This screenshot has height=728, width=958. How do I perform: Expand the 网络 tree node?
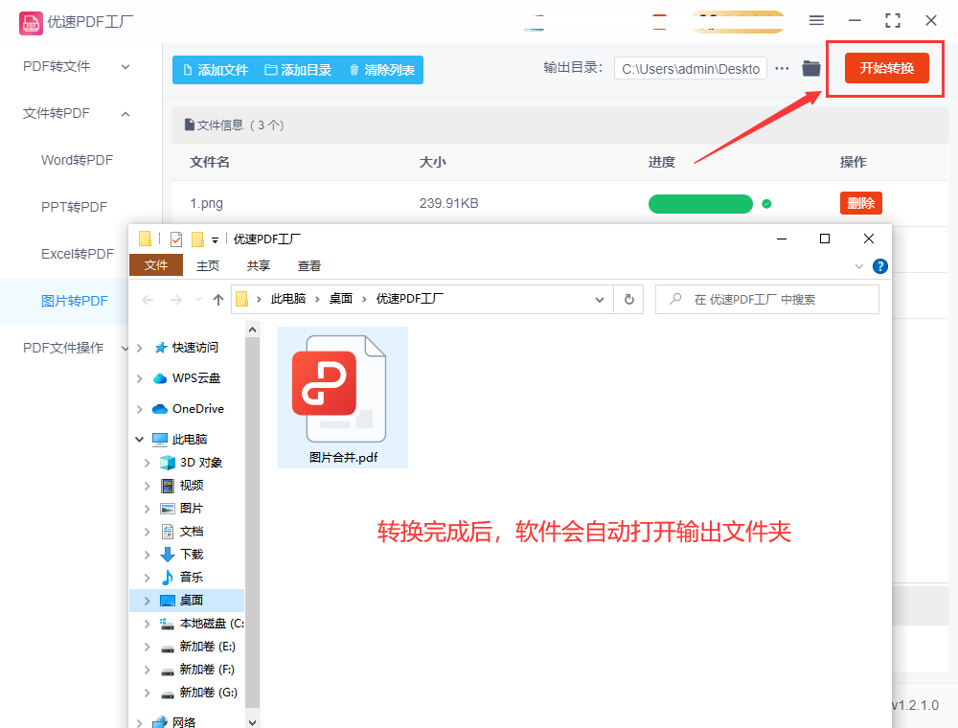click(139, 722)
